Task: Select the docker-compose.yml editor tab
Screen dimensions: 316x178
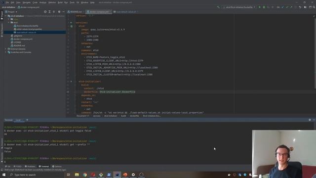Action: (x=99, y=12)
